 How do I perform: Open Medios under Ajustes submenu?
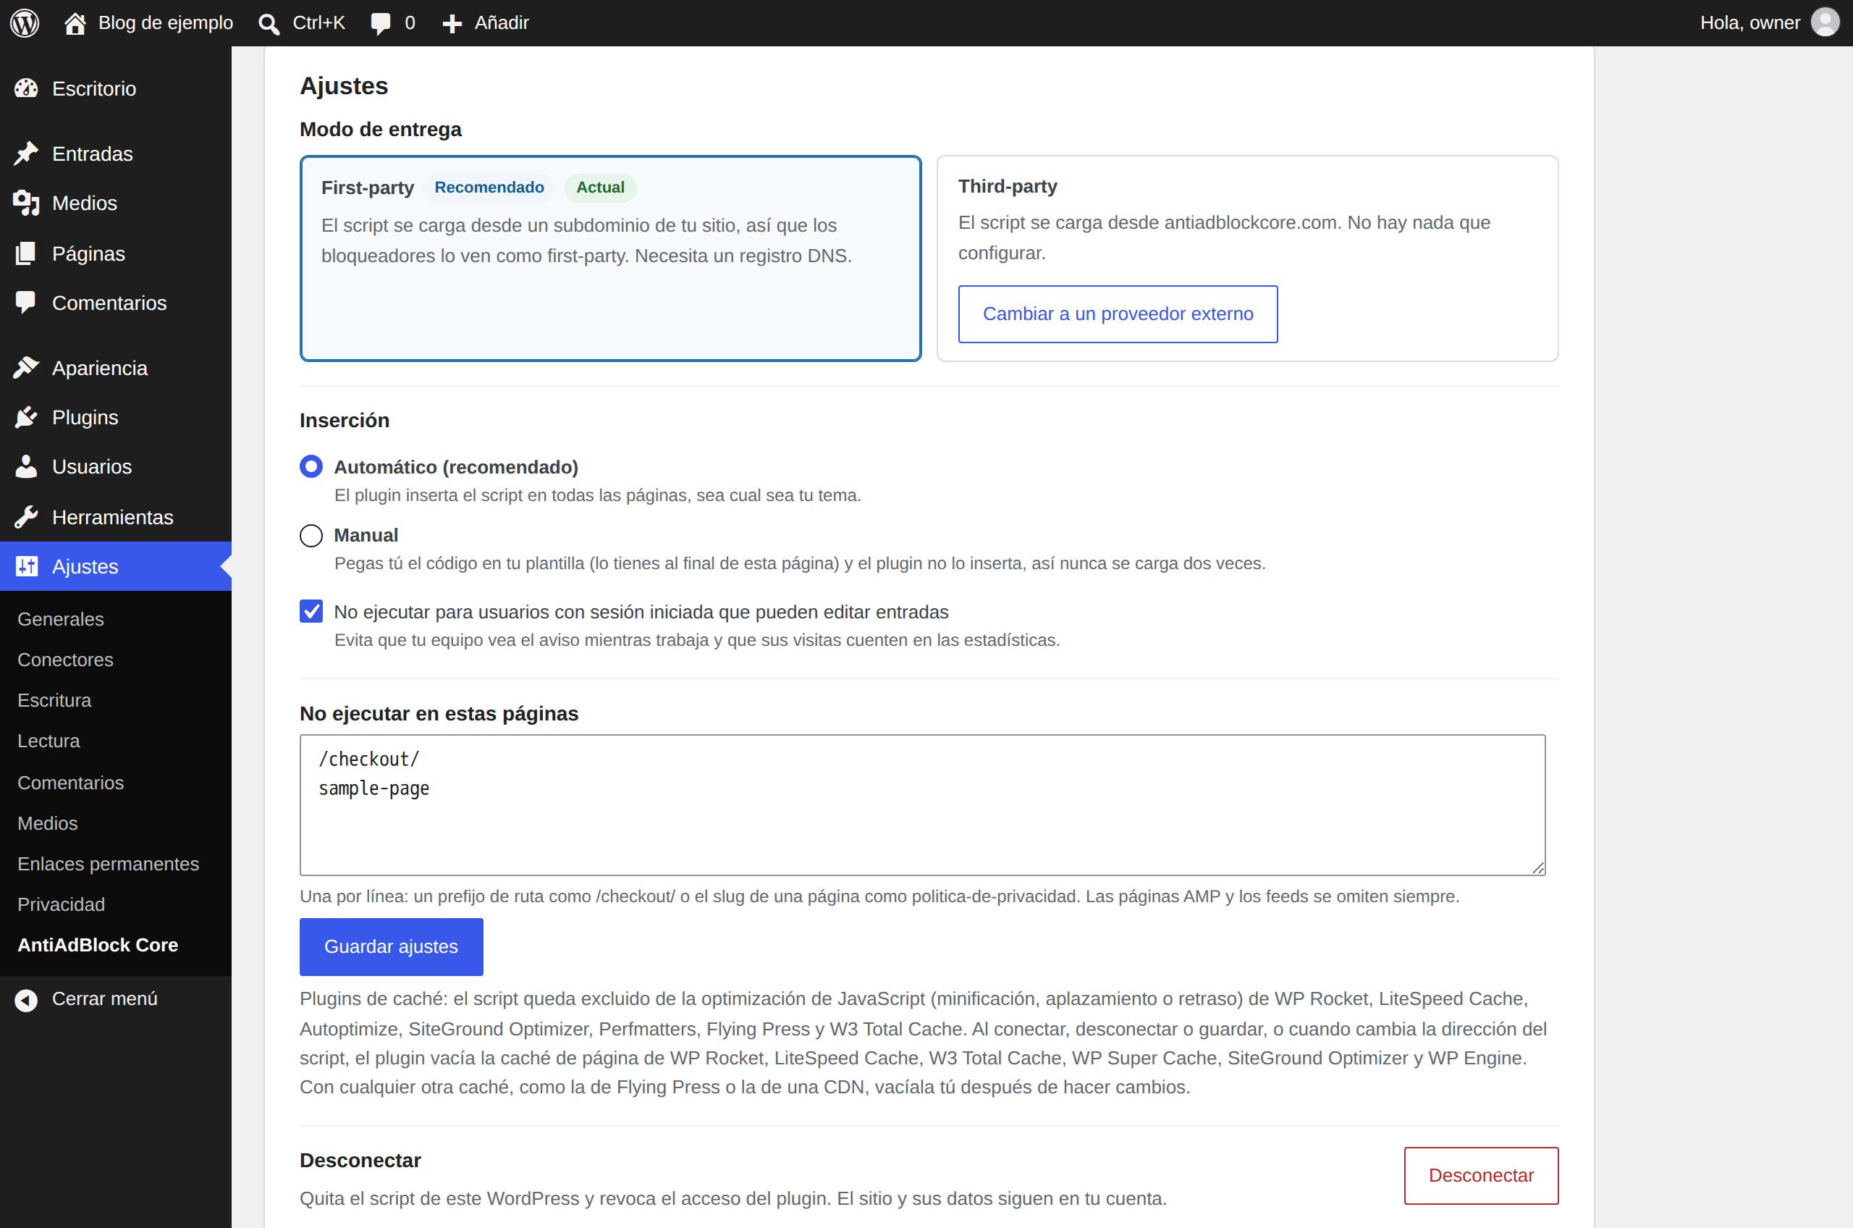click(48, 823)
